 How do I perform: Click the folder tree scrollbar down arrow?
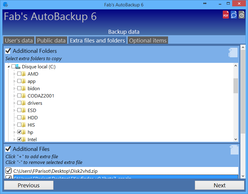pyautogui.click(x=236, y=139)
